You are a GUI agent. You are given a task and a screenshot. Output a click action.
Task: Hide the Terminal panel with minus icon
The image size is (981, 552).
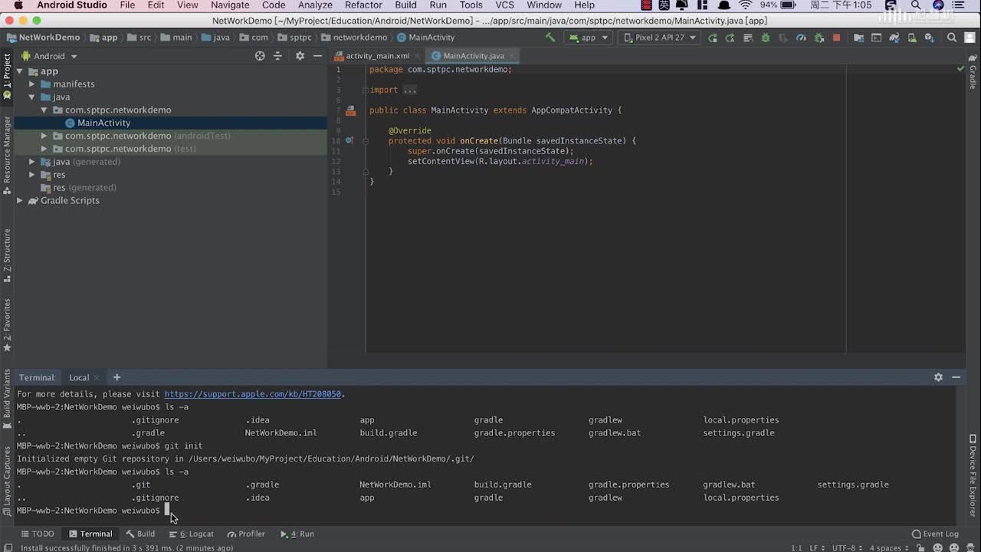tap(956, 377)
